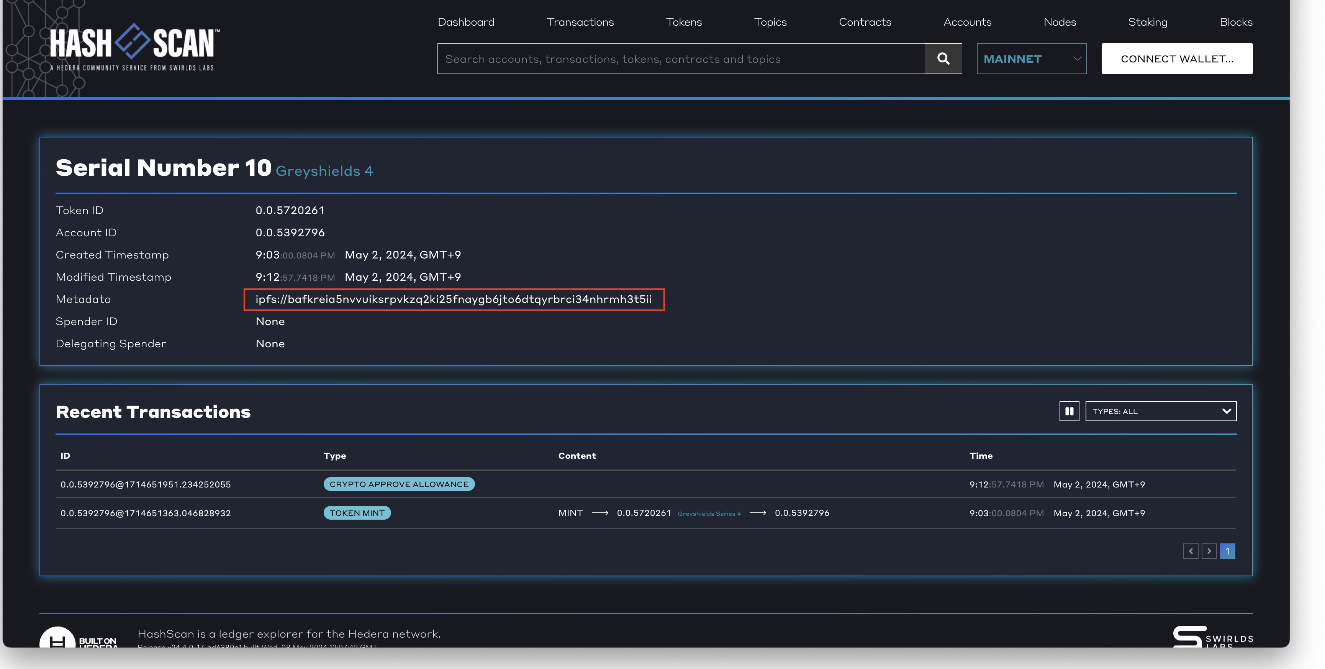
Task: Click the Type column header
Action: pos(335,456)
